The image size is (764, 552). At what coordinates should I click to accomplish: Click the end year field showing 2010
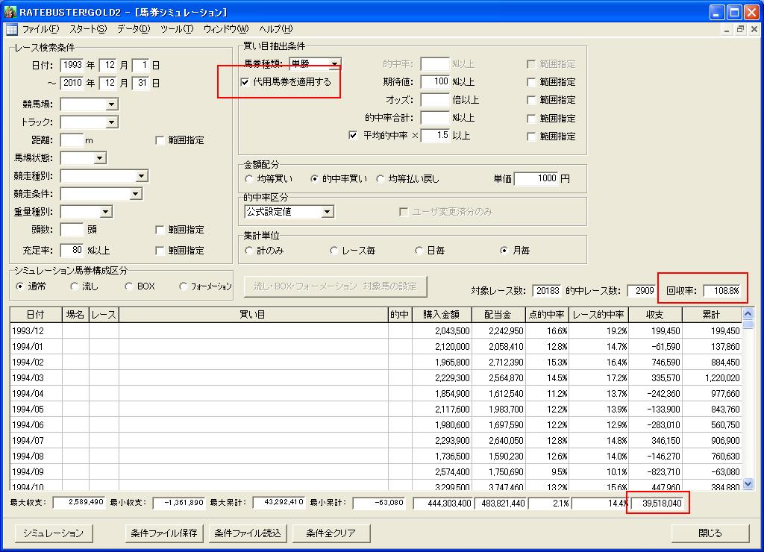(x=72, y=83)
